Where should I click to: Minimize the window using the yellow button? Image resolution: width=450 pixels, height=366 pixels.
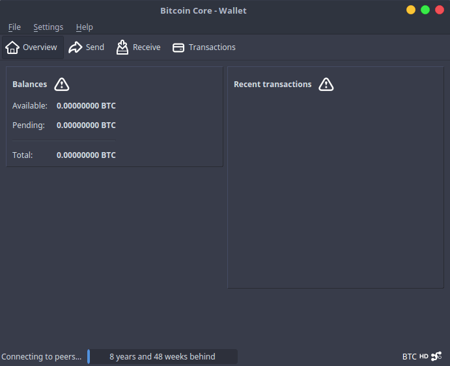pyautogui.click(x=411, y=10)
